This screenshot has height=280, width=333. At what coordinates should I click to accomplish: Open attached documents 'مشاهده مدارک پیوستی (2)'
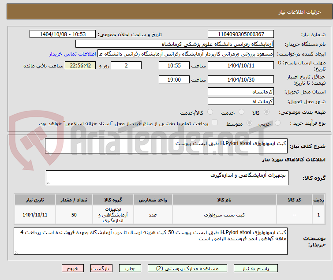187,268
